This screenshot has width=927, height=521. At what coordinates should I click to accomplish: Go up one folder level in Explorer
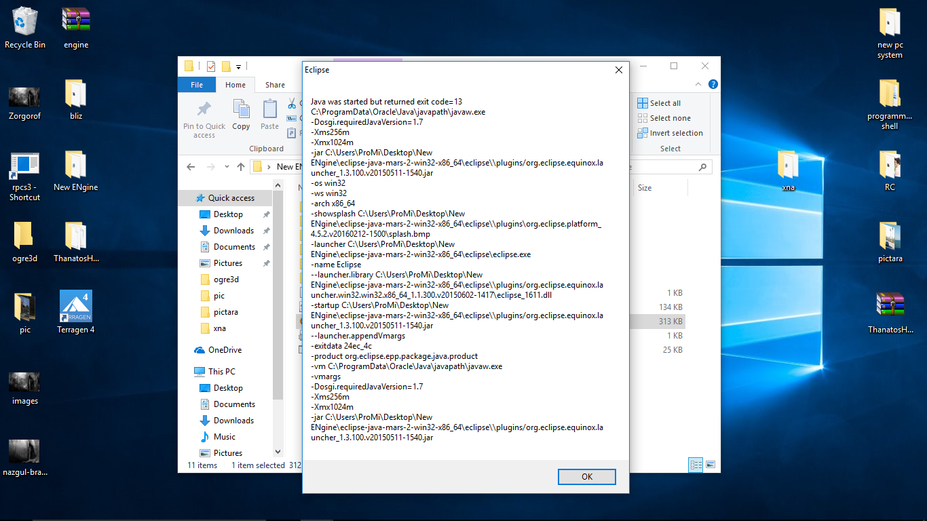click(241, 167)
